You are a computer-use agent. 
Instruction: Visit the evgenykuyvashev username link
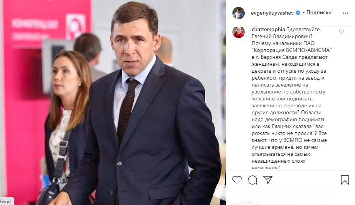tap(272, 13)
